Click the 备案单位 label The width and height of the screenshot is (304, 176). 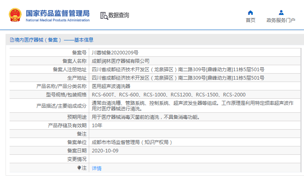pyautogui.click(x=77, y=142)
